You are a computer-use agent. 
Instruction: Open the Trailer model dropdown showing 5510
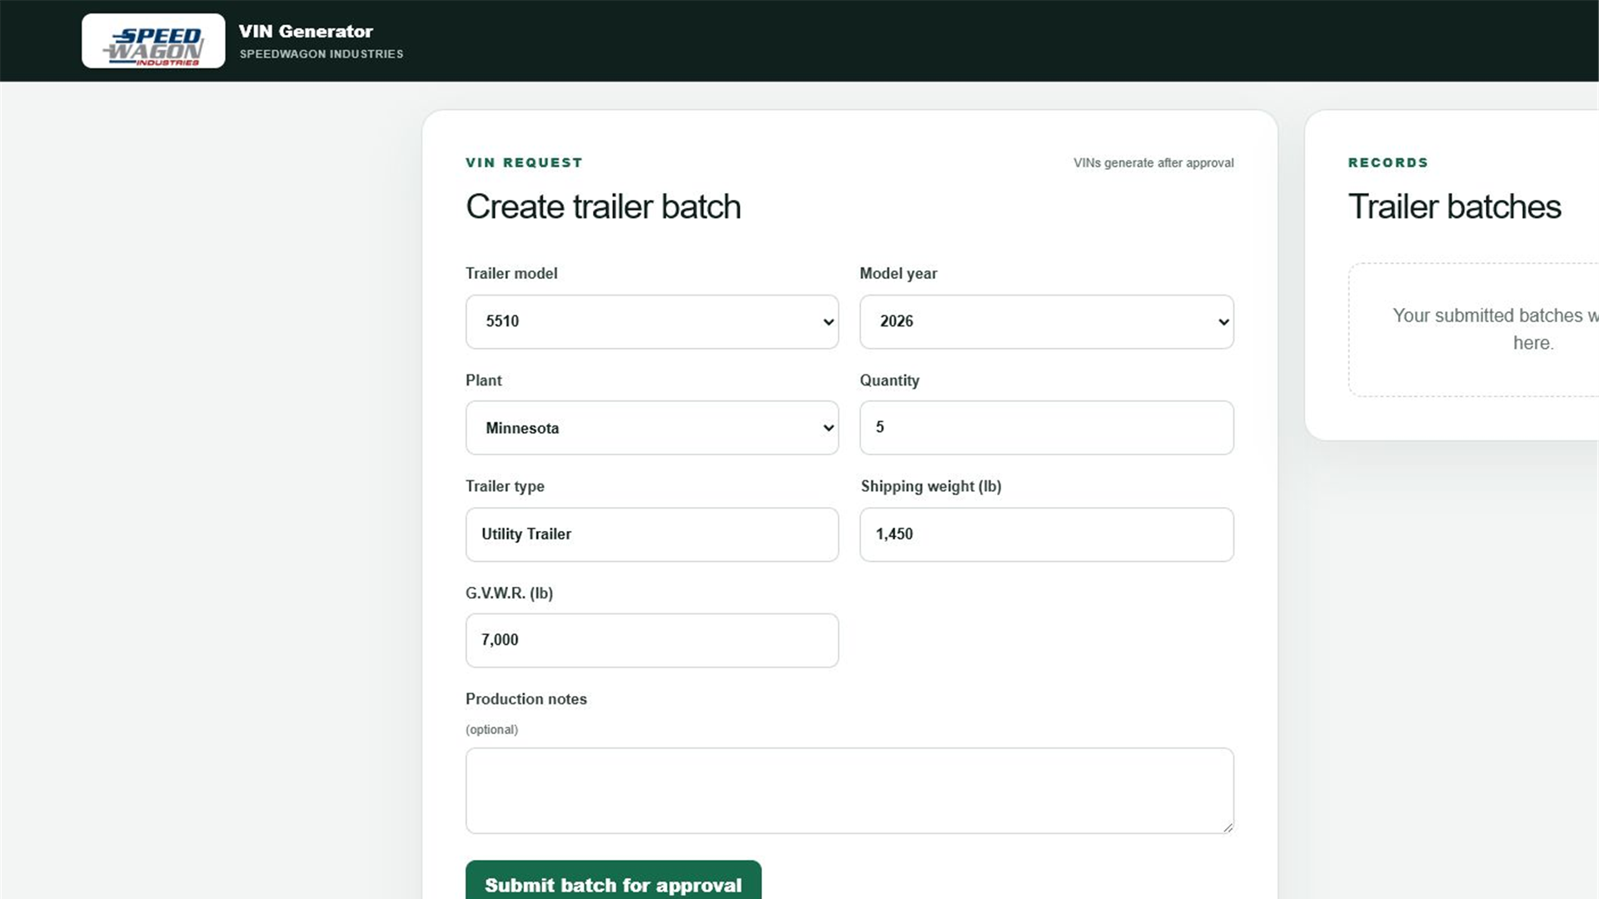tap(652, 321)
